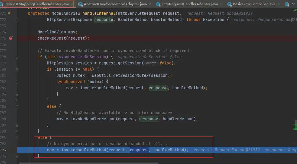Viewport: 297px width, 164px height.
Task: Click the override gutter icon at line 771
Action: [9, 14]
